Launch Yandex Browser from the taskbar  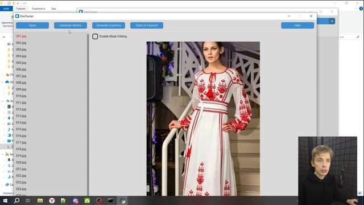point(52,200)
